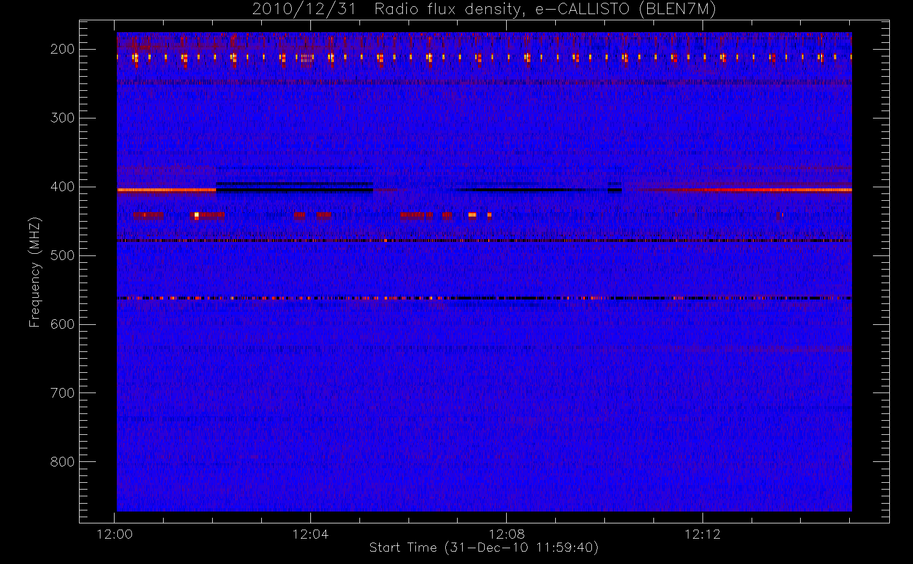
Task: Click the 800 frequency tick label
Action: click(63, 462)
